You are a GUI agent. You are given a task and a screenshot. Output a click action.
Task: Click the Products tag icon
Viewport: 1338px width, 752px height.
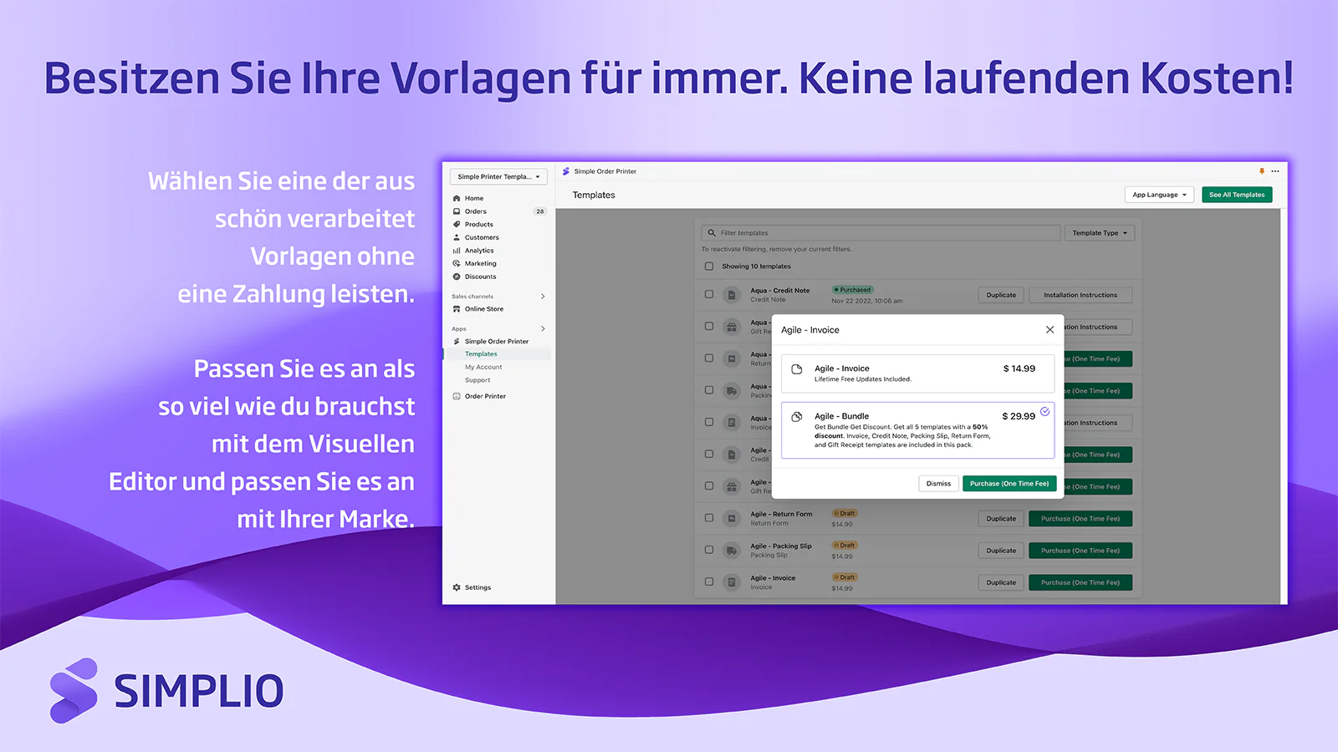[x=457, y=224]
